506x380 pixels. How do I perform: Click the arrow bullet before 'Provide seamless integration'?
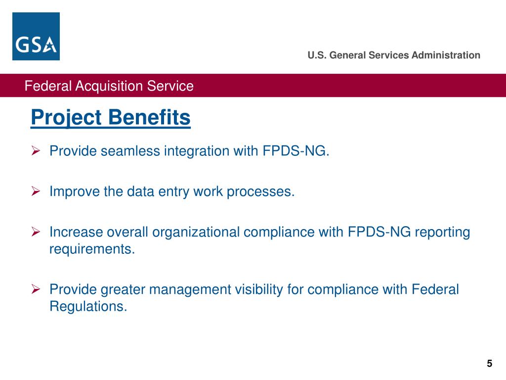pos(36,150)
